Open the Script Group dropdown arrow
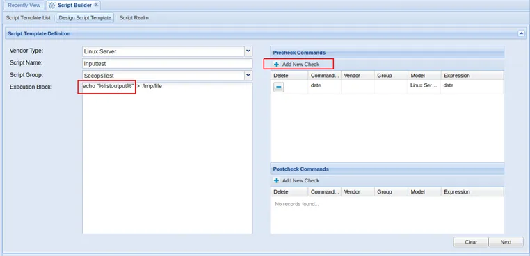 point(248,75)
